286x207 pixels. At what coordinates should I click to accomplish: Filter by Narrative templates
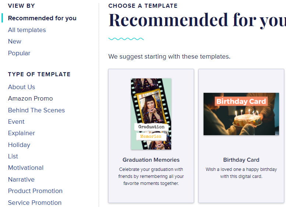click(21, 179)
